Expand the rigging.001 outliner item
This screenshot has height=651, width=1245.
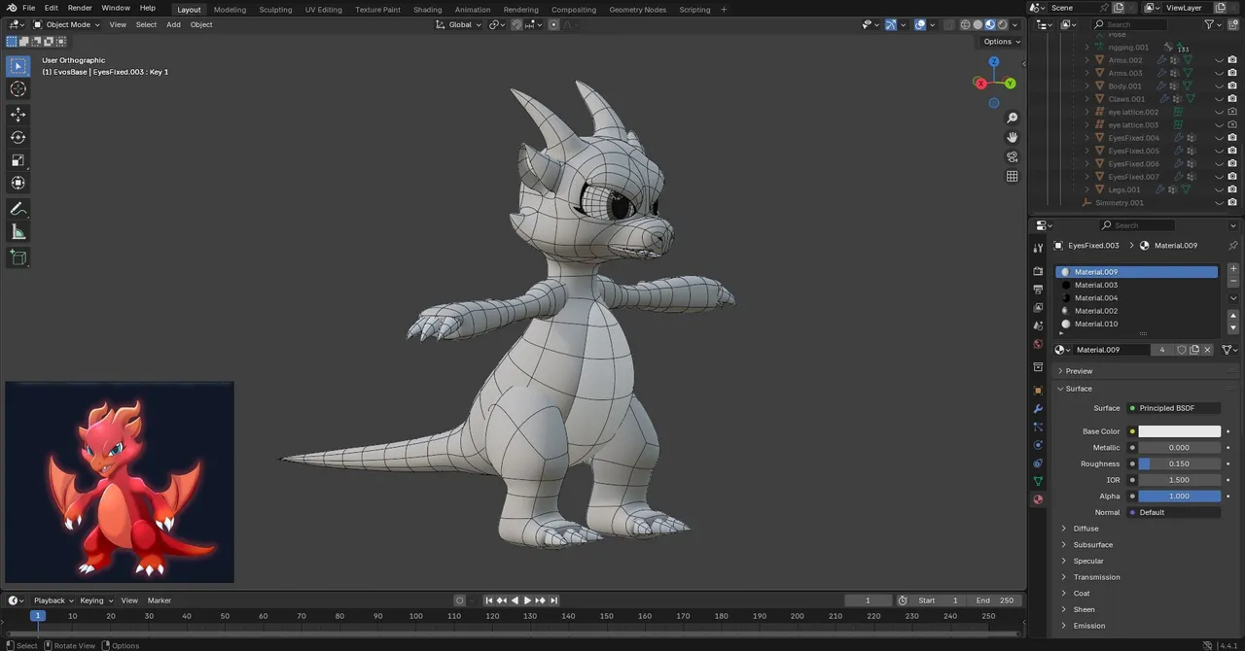coord(1087,47)
